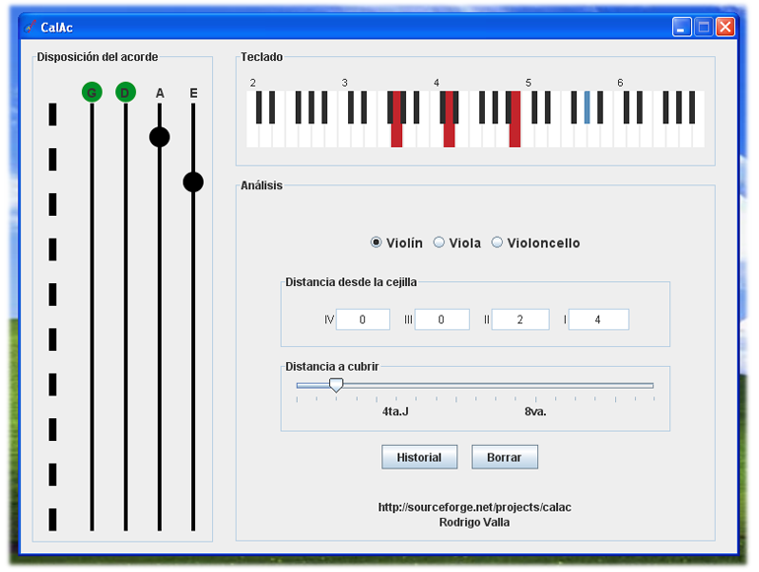The image size is (759, 572).
Task: Select the Violoncello radio button
Action: [497, 243]
